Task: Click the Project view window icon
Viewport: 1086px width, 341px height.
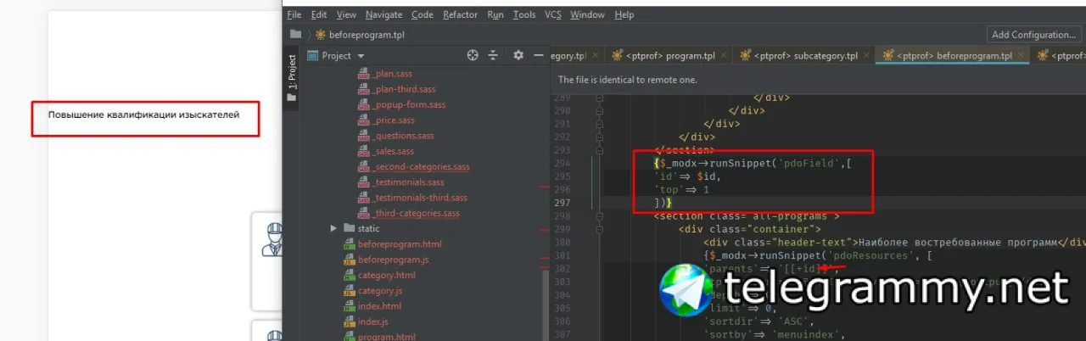Action: (312, 55)
